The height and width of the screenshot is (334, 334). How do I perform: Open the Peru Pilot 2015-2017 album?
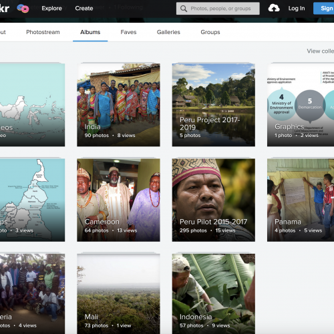[x=214, y=200]
